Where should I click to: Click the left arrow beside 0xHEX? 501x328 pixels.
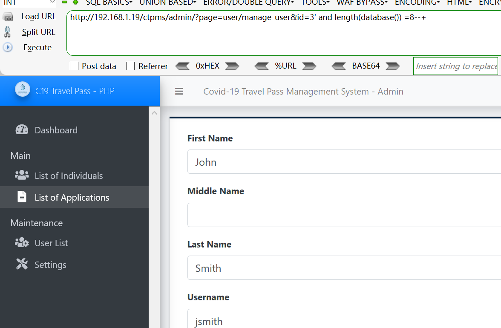coord(182,66)
